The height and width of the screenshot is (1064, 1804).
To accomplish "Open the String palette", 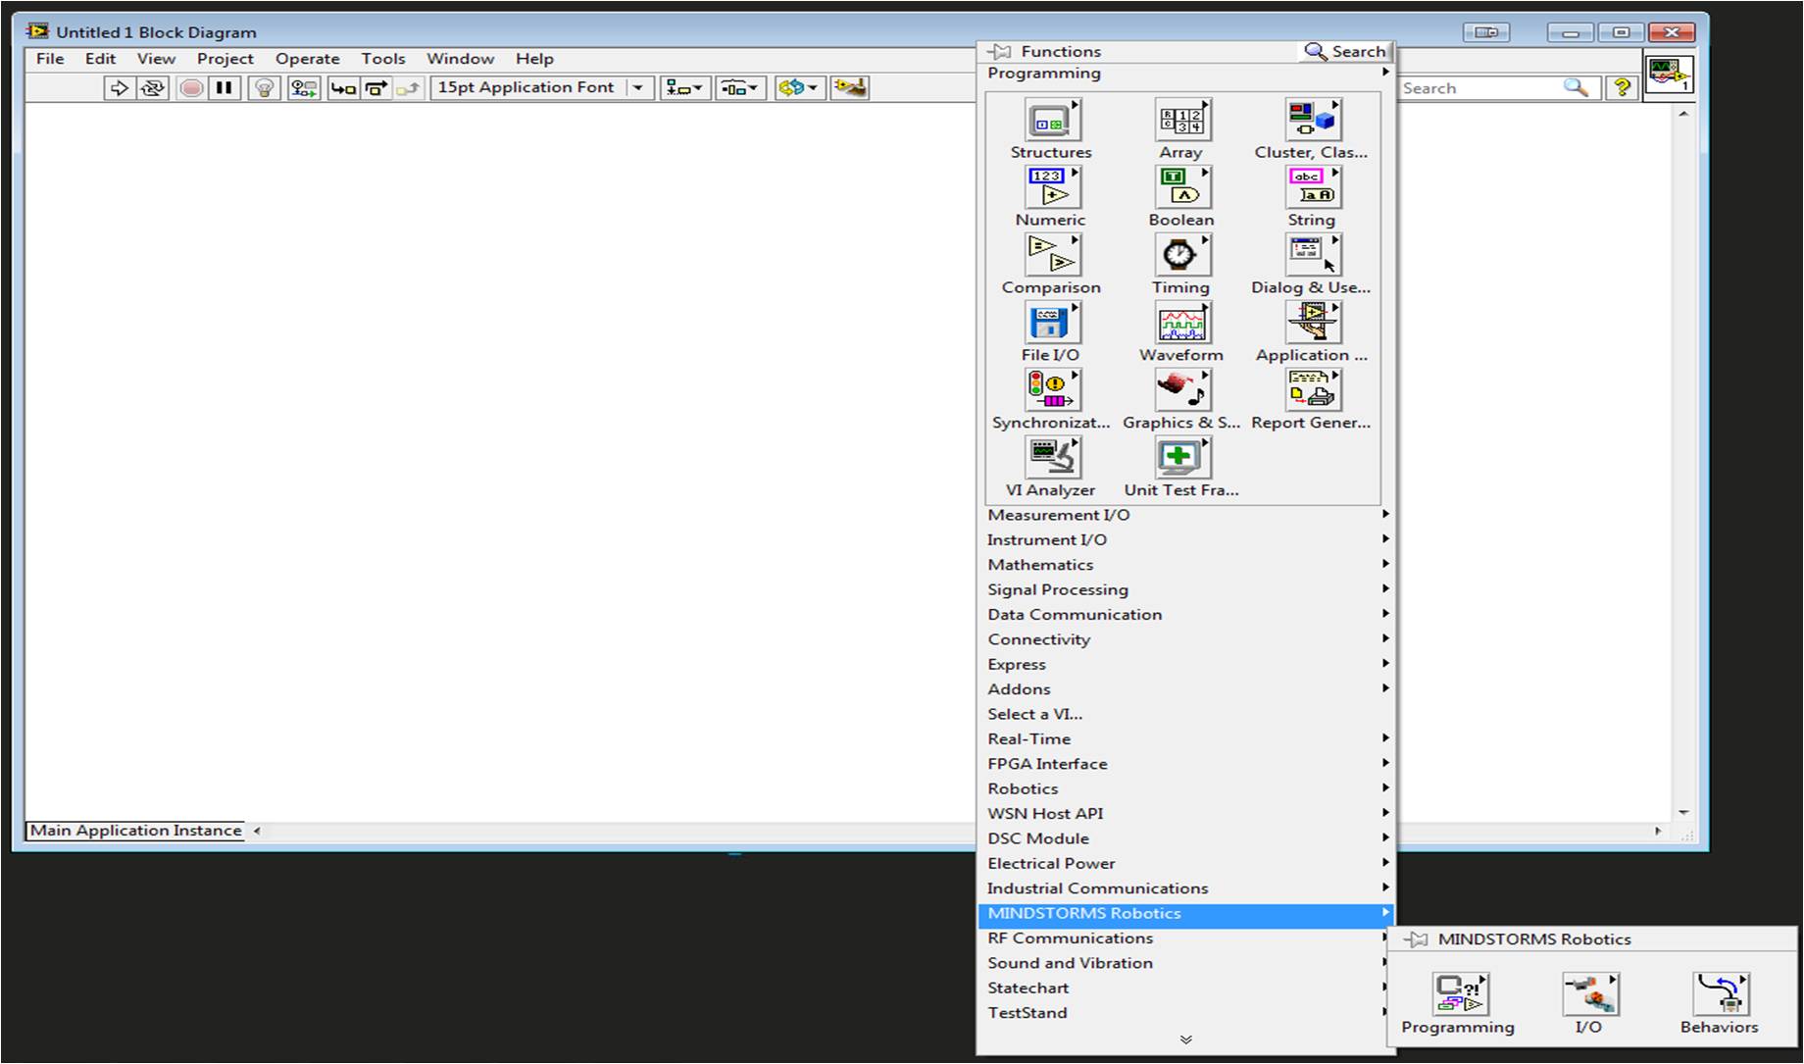I will click(1312, 188).
